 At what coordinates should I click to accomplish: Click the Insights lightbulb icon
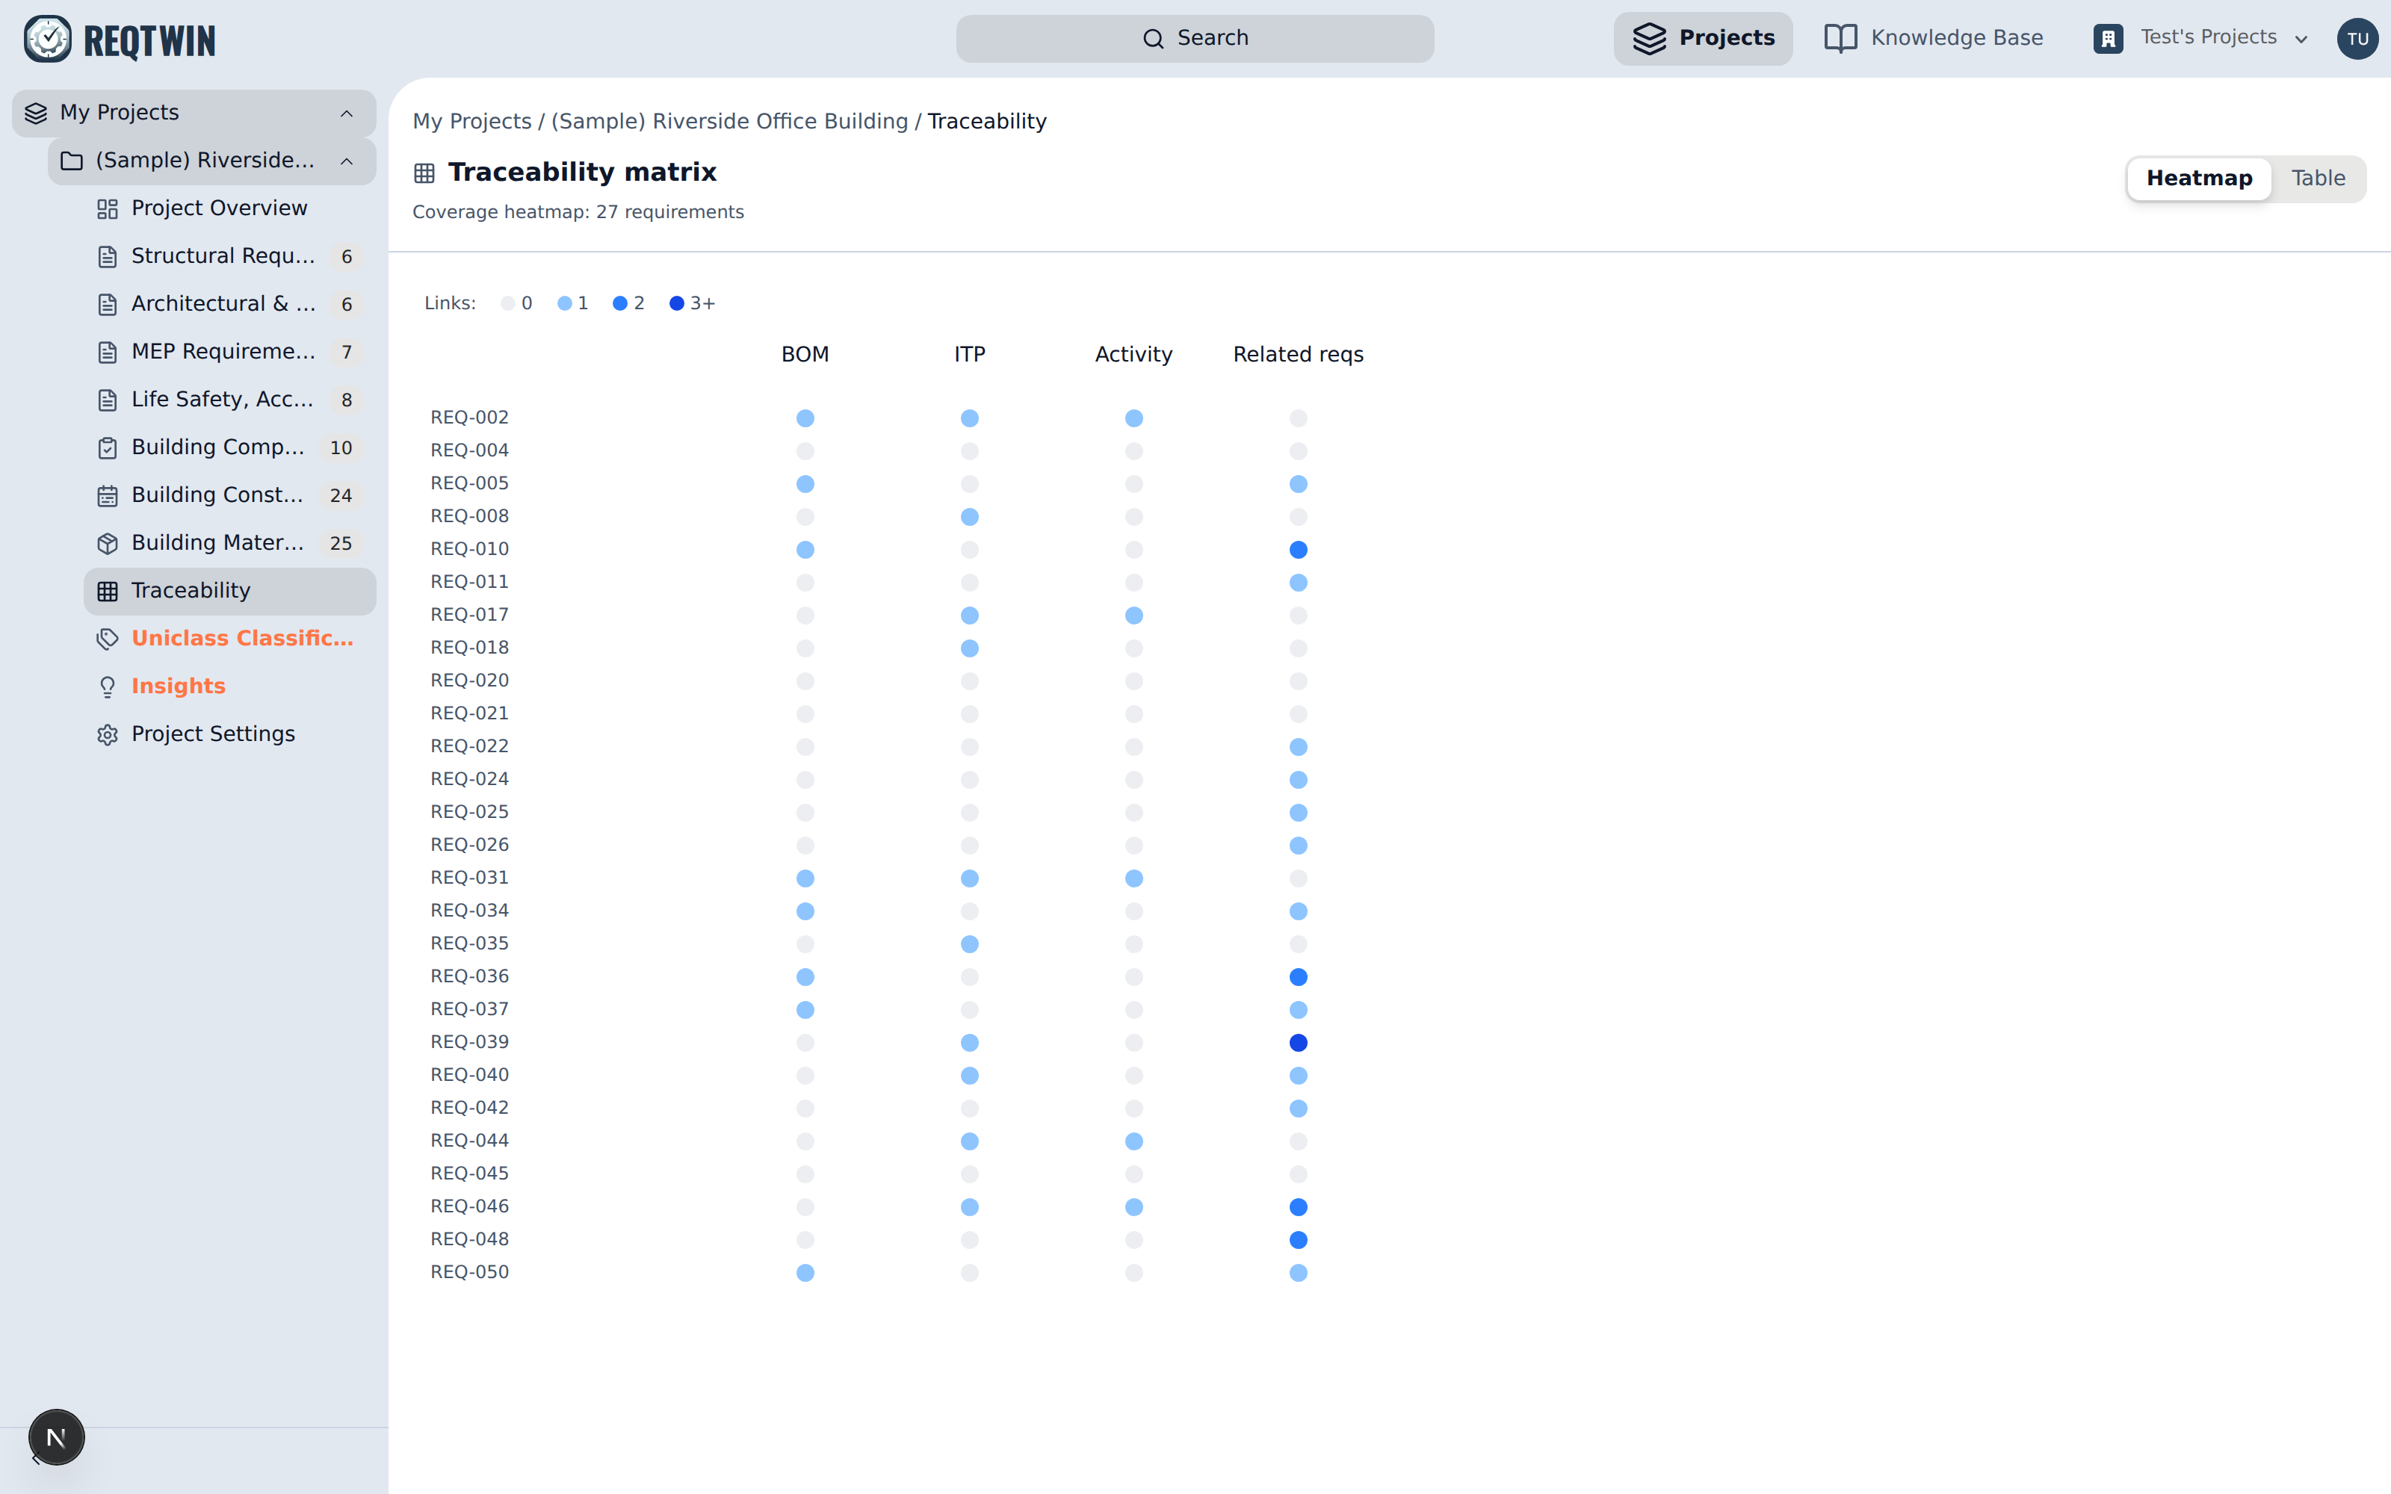108,686
